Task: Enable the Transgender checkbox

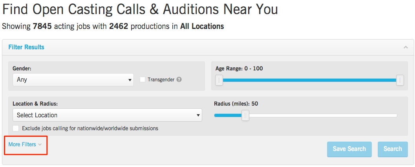Action: click(143, 80)
